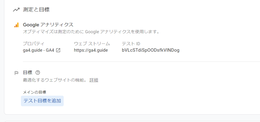This screenshot has height=122, width=260.
Task: Select the https://ga4.guide web stream value
Action: [x=91, y=50]
